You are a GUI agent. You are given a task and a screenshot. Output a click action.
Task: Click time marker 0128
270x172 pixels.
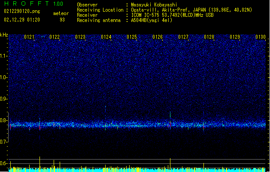click(209, 37)
